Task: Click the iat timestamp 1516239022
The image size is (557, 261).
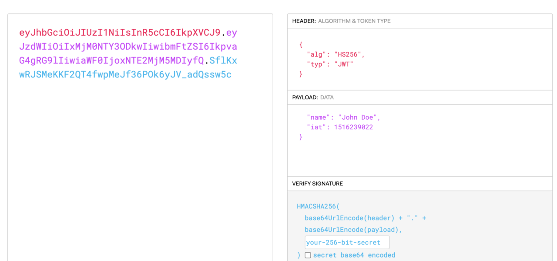Action: point(353,127)
